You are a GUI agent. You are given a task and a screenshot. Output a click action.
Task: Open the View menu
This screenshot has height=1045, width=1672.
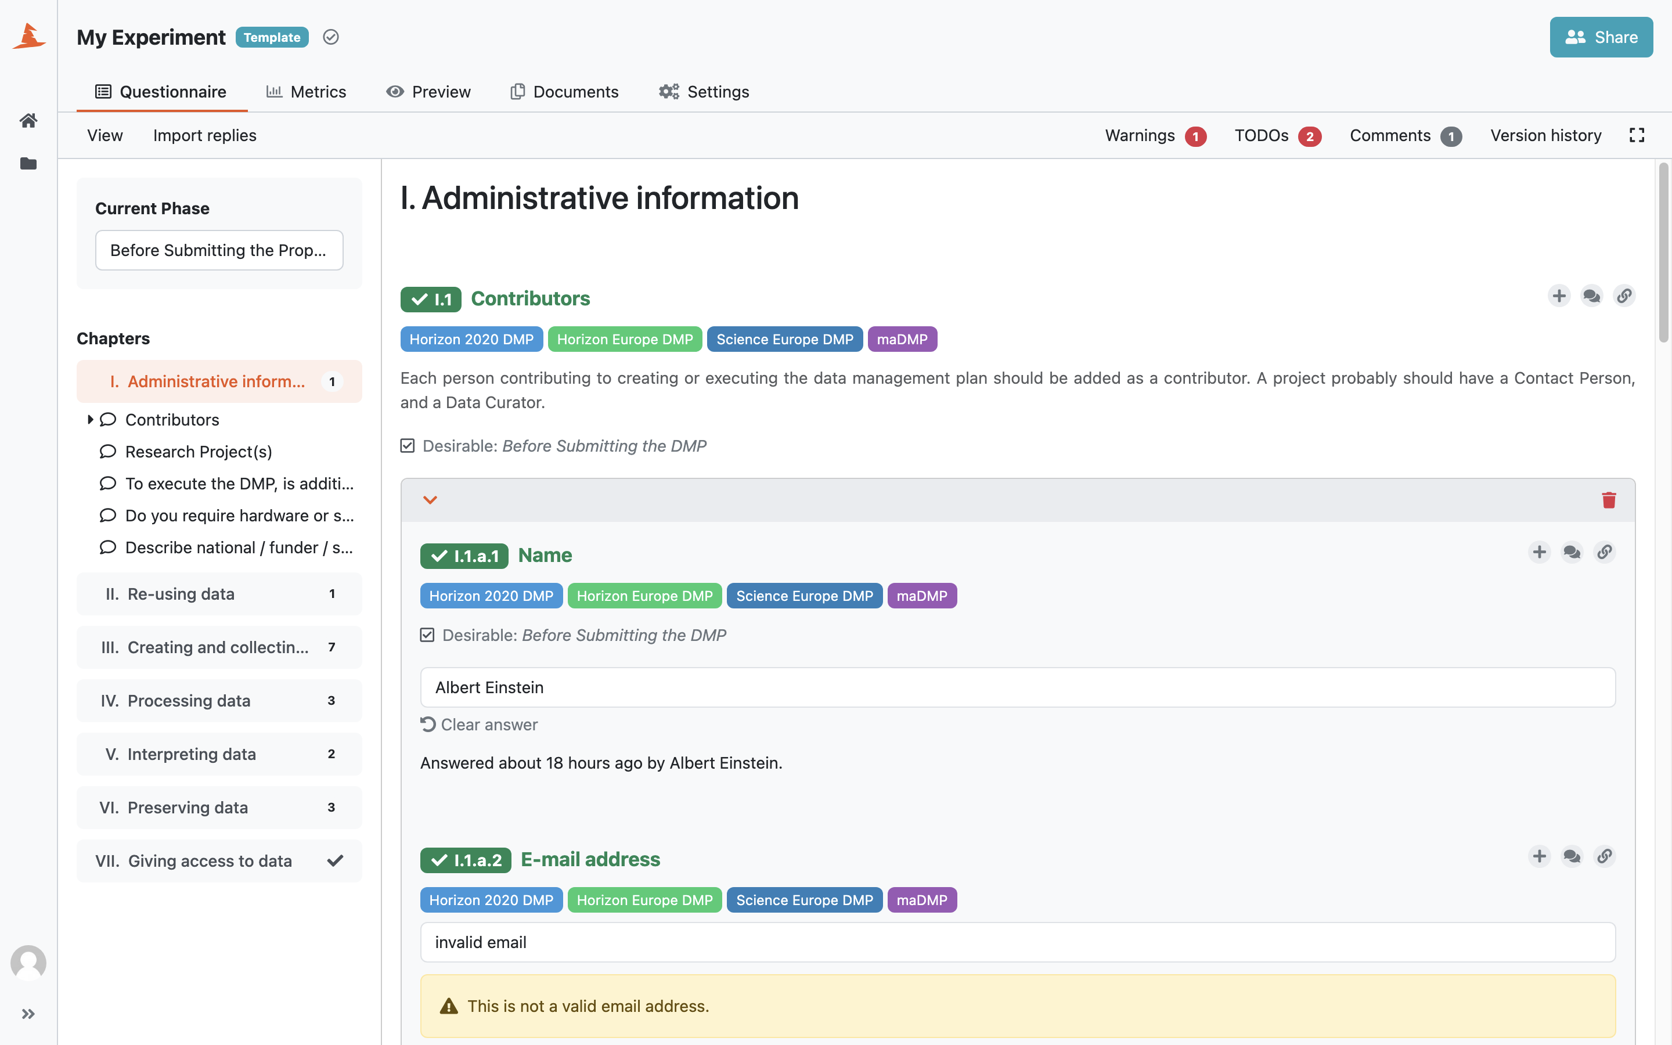click(105, 135)
